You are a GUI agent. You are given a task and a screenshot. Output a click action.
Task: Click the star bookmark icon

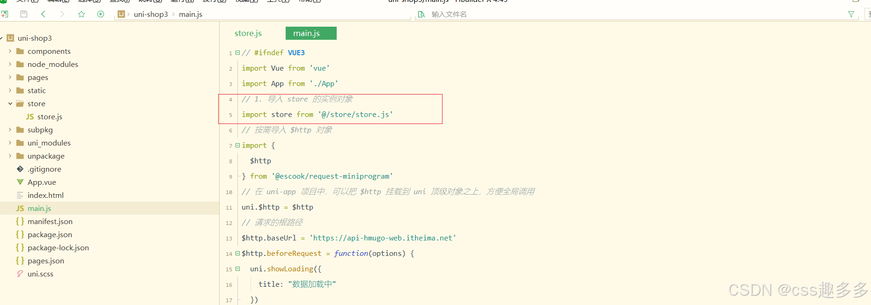(x=81, y=14)
